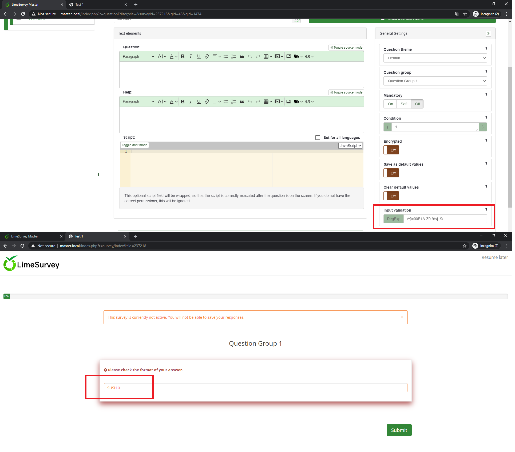Pick font color in Question toolbar
This screenshot has width=515, height=452.
coord(172,56)
